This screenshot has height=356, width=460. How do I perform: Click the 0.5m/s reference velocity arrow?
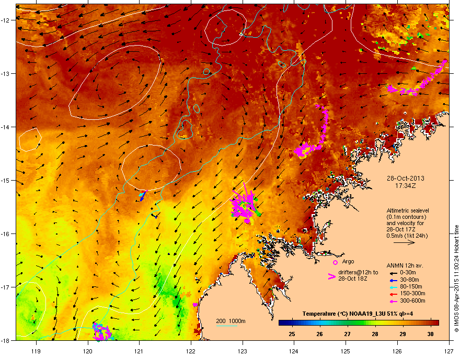click(404, 242)
